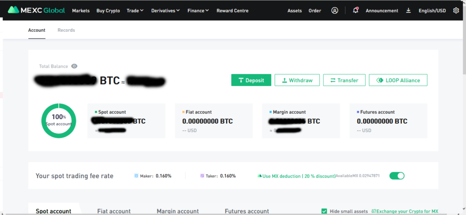This screenshot has width=466, height=215.
Task: Click the MX deduction discount icon
Action: click(x=259, y=176)
